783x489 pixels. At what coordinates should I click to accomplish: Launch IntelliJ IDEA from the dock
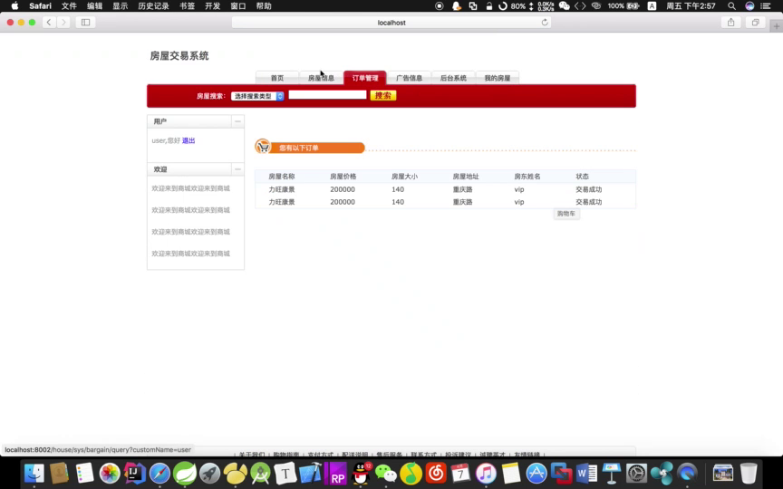(x=134, y=473)
